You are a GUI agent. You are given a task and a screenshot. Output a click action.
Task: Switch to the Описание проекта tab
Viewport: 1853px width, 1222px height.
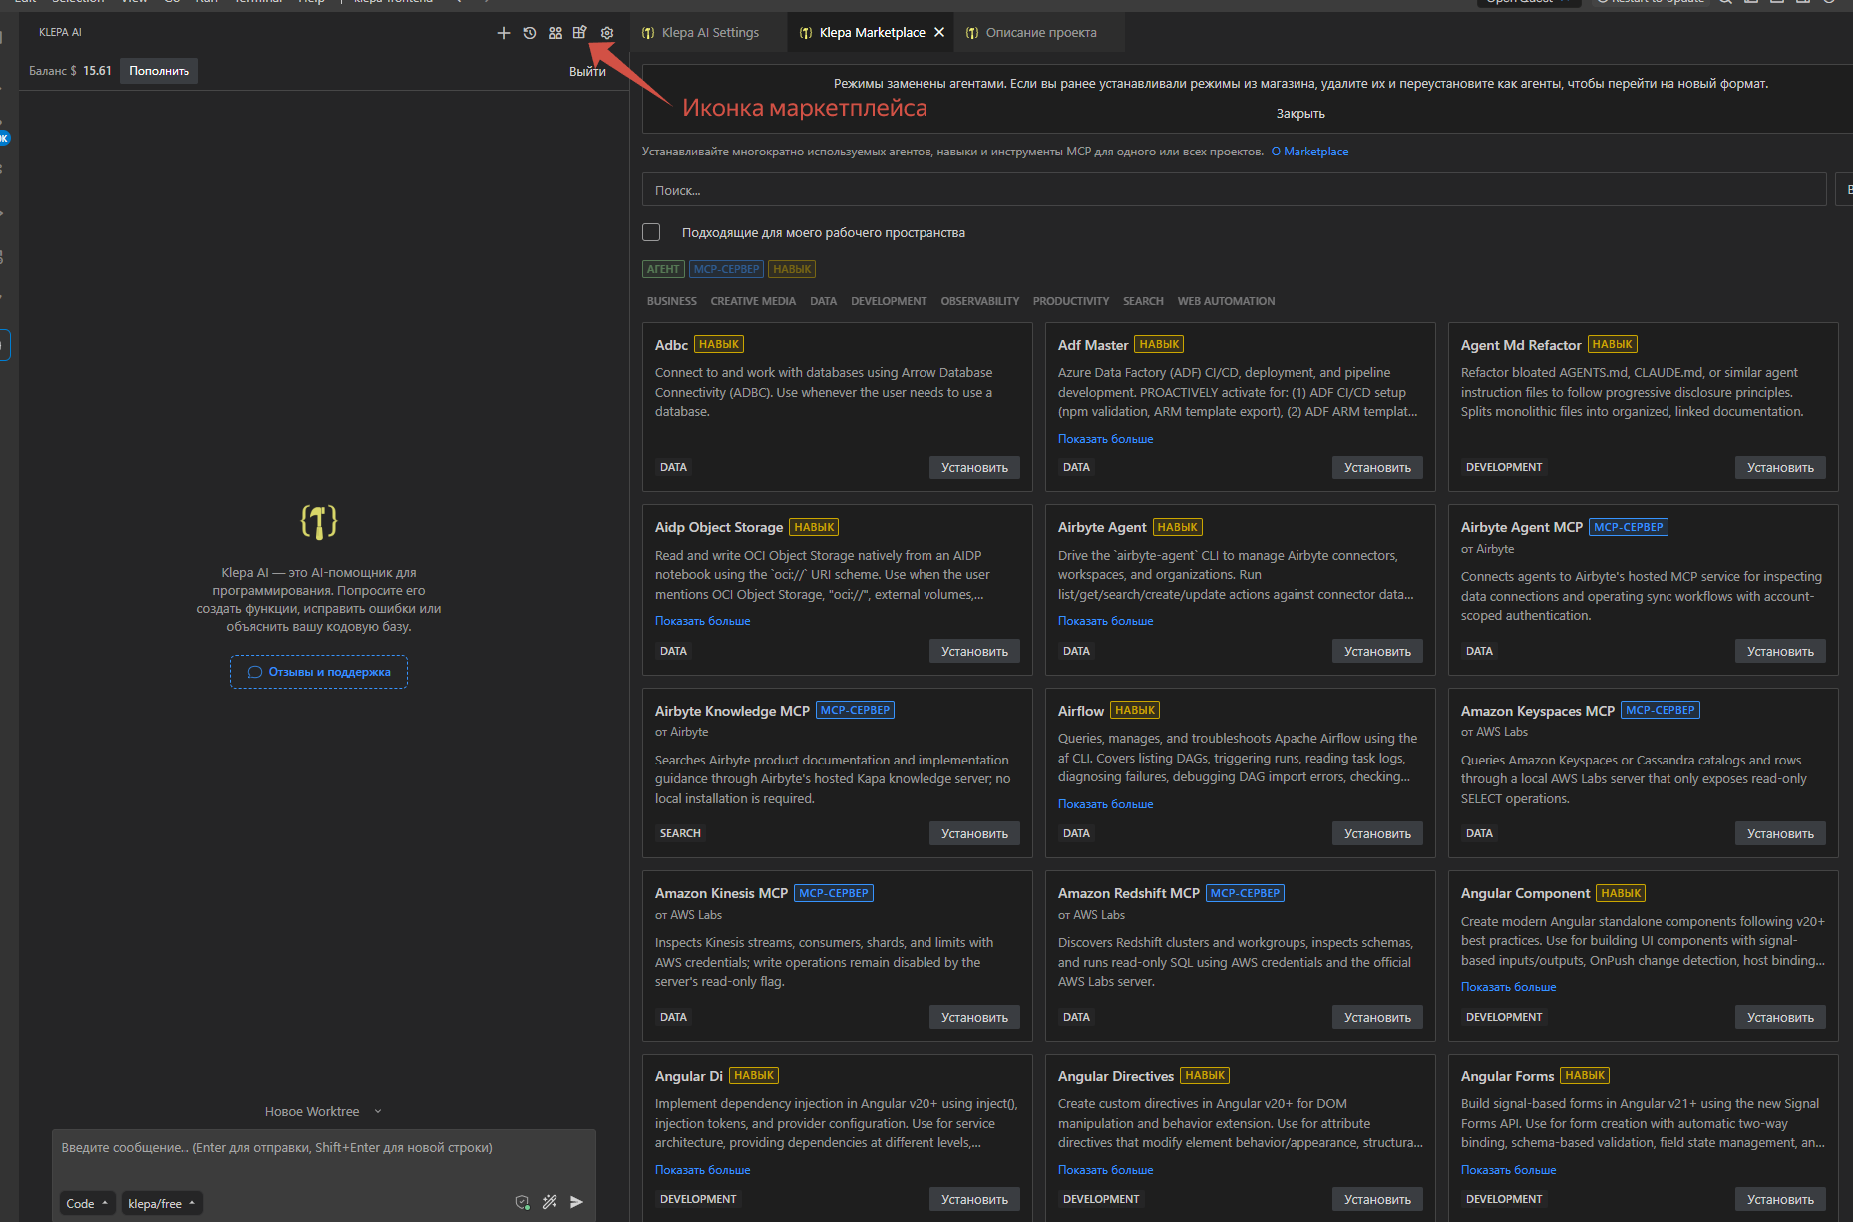click(x=1040, y=33)
